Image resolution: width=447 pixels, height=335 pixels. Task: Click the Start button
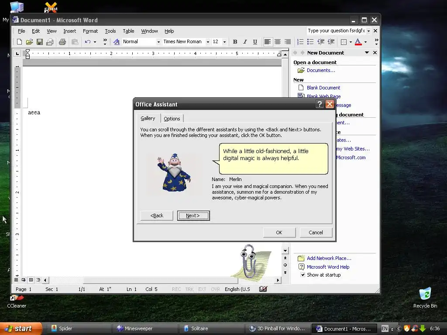tap(21, 328)
